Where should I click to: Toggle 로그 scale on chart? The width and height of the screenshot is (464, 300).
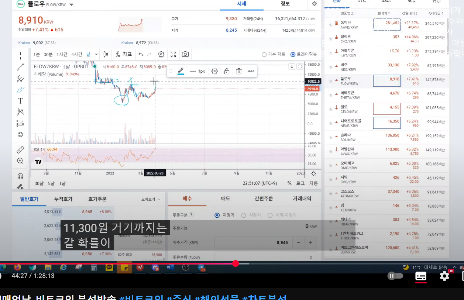pyautogui.click(x=300, y=183)
